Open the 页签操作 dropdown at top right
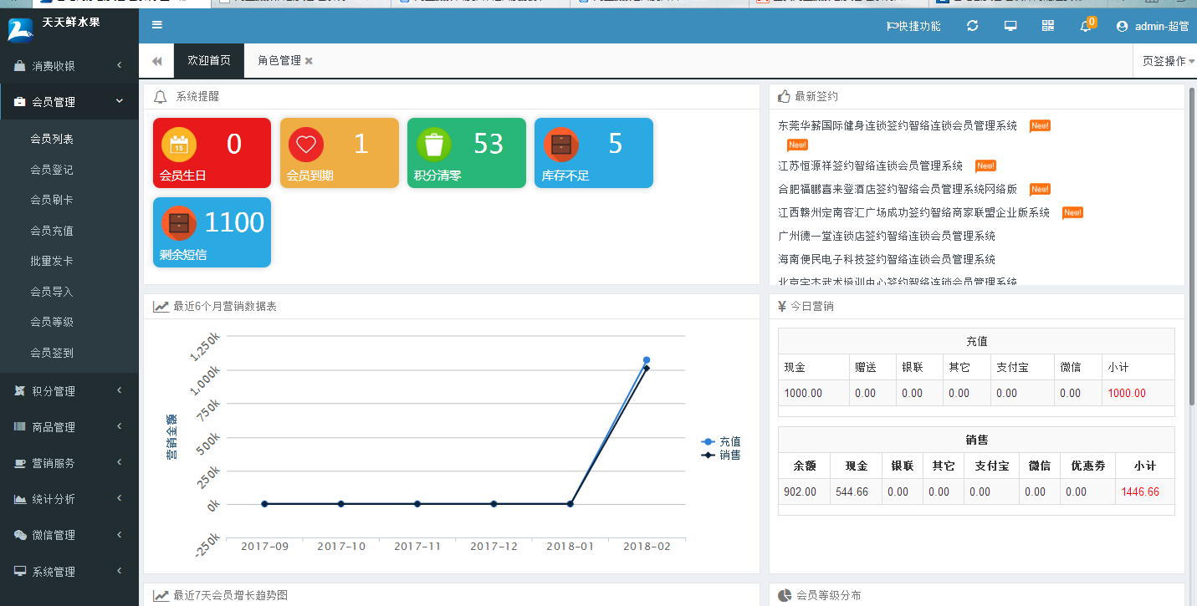1197x606 pixels. point(1163,60)
